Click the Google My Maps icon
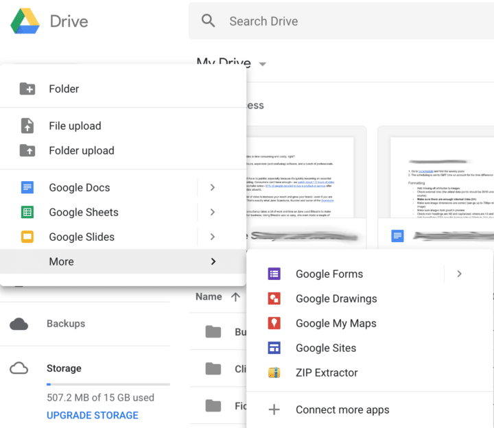The height and width of the screenshot is (428, 494). click(274, 323)
